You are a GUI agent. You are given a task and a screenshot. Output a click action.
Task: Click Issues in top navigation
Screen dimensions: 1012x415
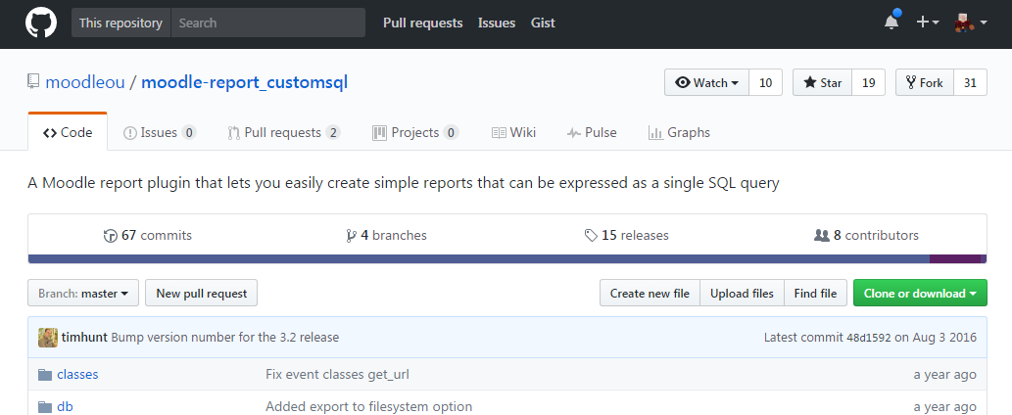[x=497, y=23]
